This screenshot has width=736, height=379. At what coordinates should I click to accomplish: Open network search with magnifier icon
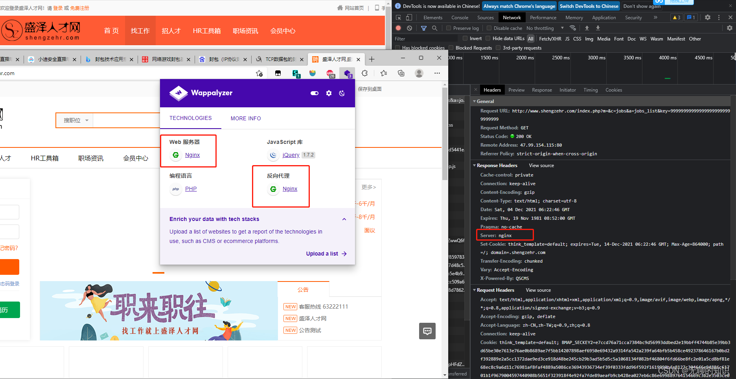click(x=434, y=28)
